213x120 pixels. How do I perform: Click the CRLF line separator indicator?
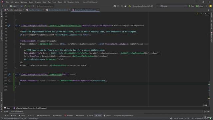point(181,119)
